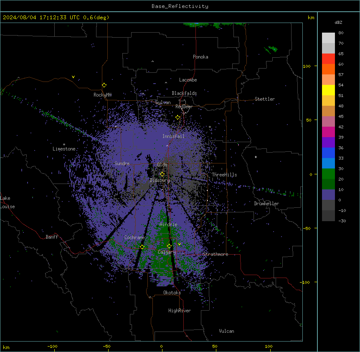Click the RockyMH label

(x=102, y=94)
